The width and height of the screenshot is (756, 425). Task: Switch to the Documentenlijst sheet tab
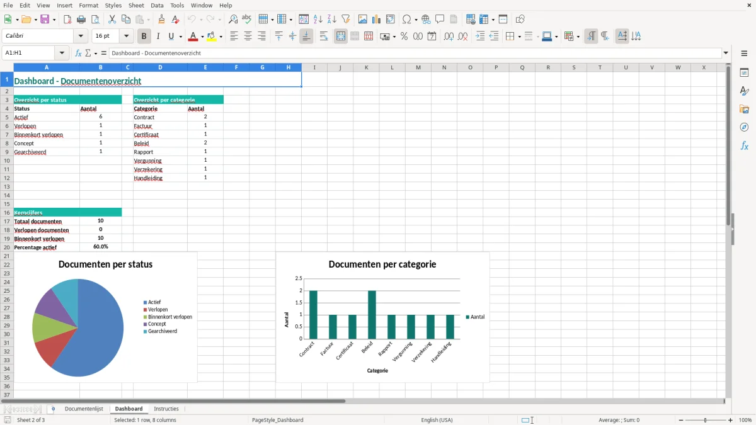click(x=84, y=409)
